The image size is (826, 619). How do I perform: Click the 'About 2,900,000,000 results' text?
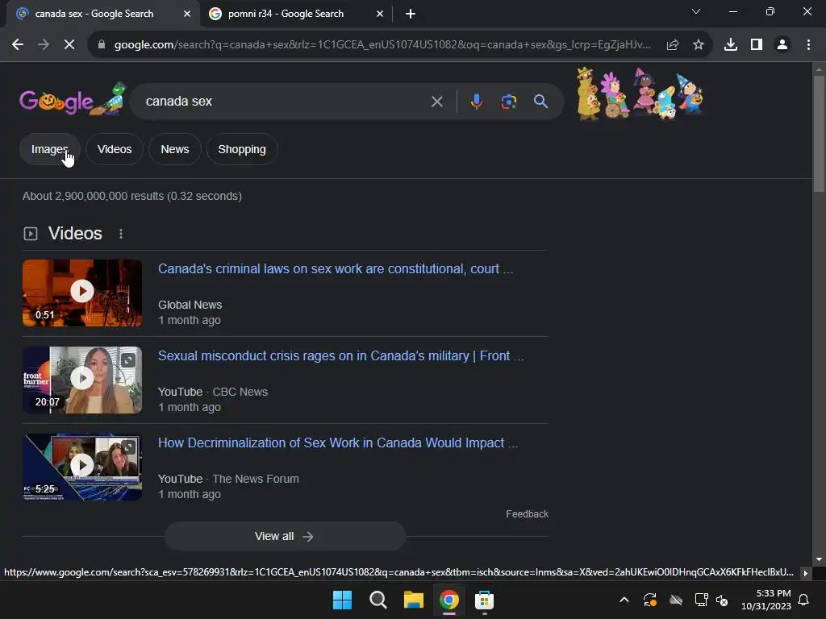tap(132, 197)
